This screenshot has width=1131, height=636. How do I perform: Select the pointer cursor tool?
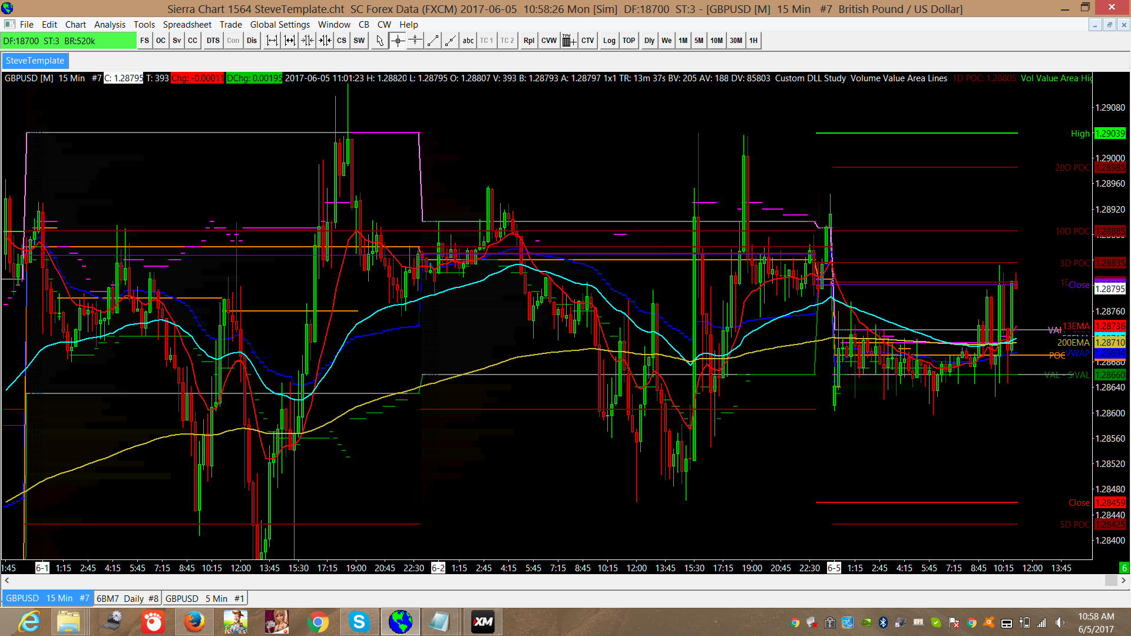click(x=380, y=41)
